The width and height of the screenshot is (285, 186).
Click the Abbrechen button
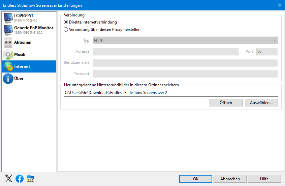tap(230, 179)
